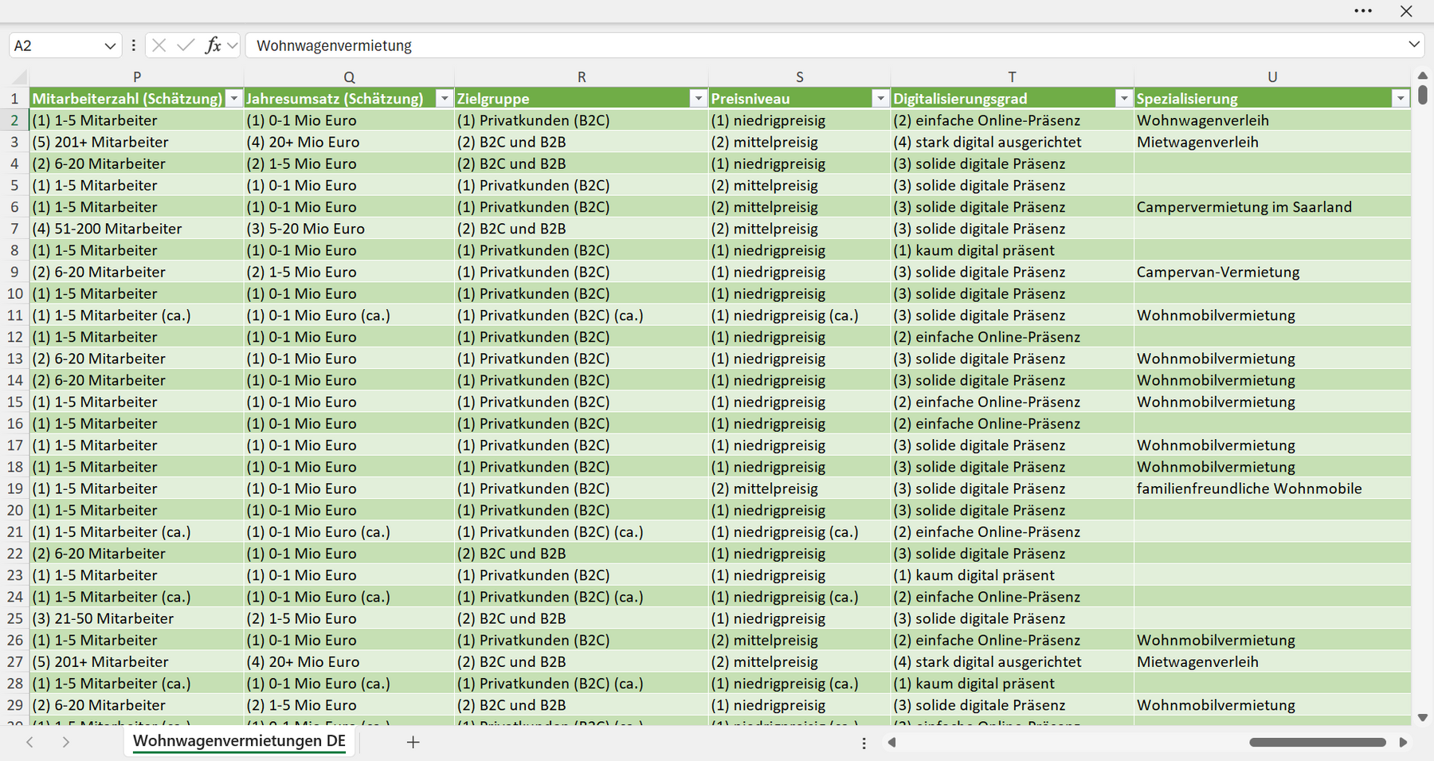Image resolution: width=1434 pixels, height=761 pixels.
Task: Select row 4 cell '(2) 1-5 Mio Euro'
Action: tap(349, 163)
